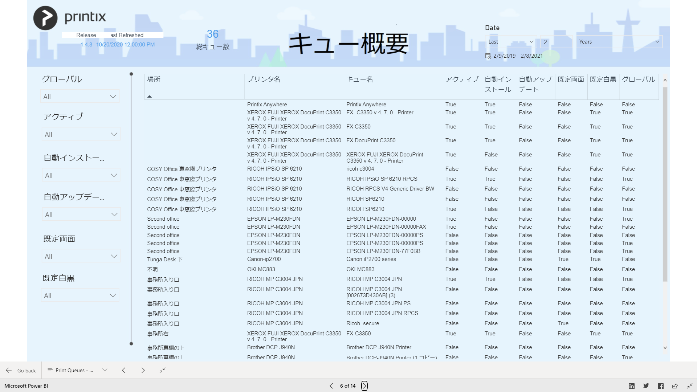Go to next report page arrow
This screenshot has height=392, width=697.
(x=143, y=370)
